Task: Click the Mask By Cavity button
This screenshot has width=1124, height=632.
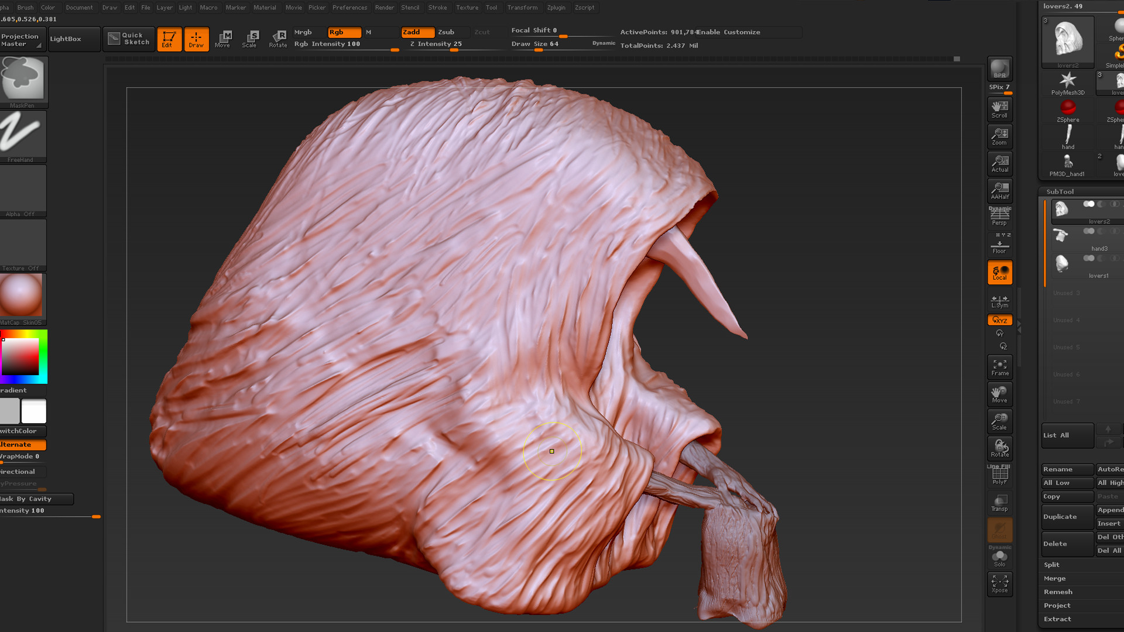Action: tap(36, 499)
